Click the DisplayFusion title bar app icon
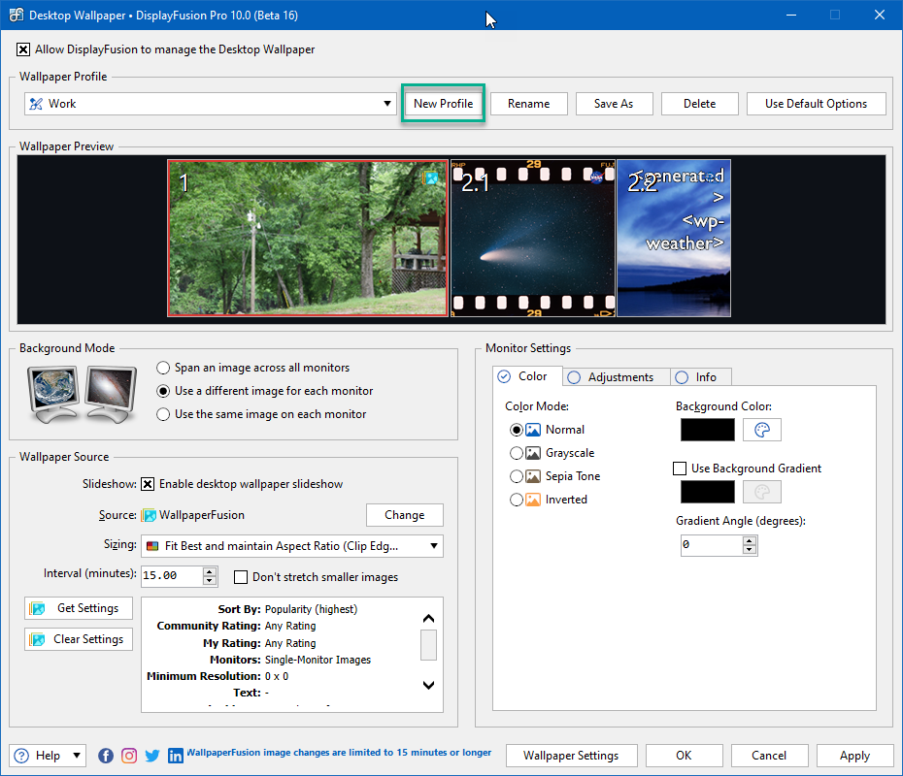 [x=17, y=15]
